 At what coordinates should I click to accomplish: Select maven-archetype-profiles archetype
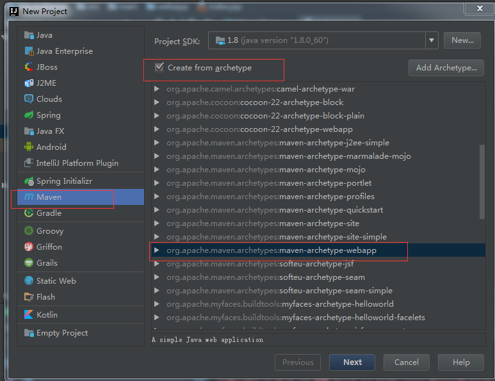pos(318,197)
